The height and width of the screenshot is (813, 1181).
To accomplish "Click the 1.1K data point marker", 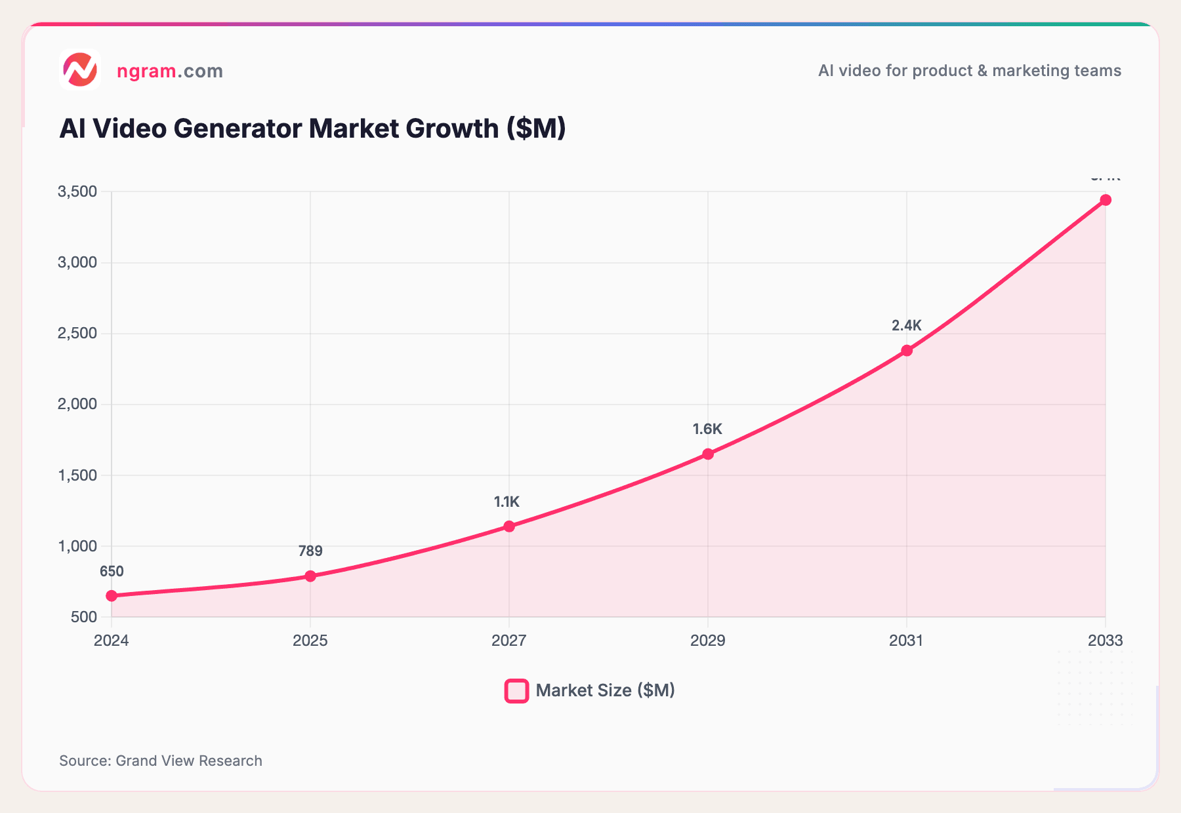I will click(509, 525).
